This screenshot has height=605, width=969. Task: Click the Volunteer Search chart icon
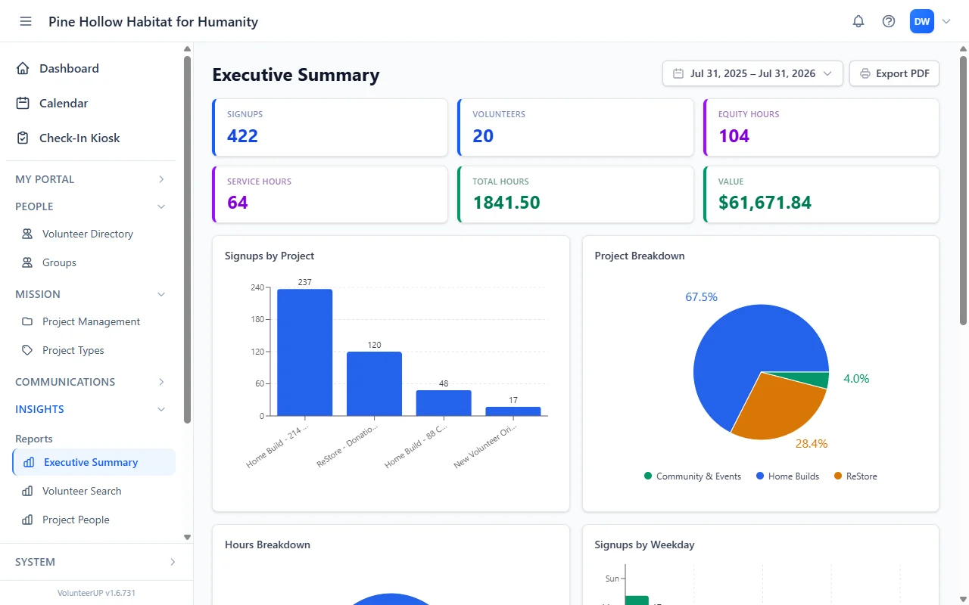pos(27,491)
